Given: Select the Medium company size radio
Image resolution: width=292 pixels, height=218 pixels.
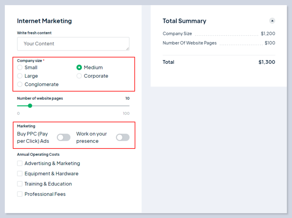Looking at the screenshot, I should (x=79, y=68).
